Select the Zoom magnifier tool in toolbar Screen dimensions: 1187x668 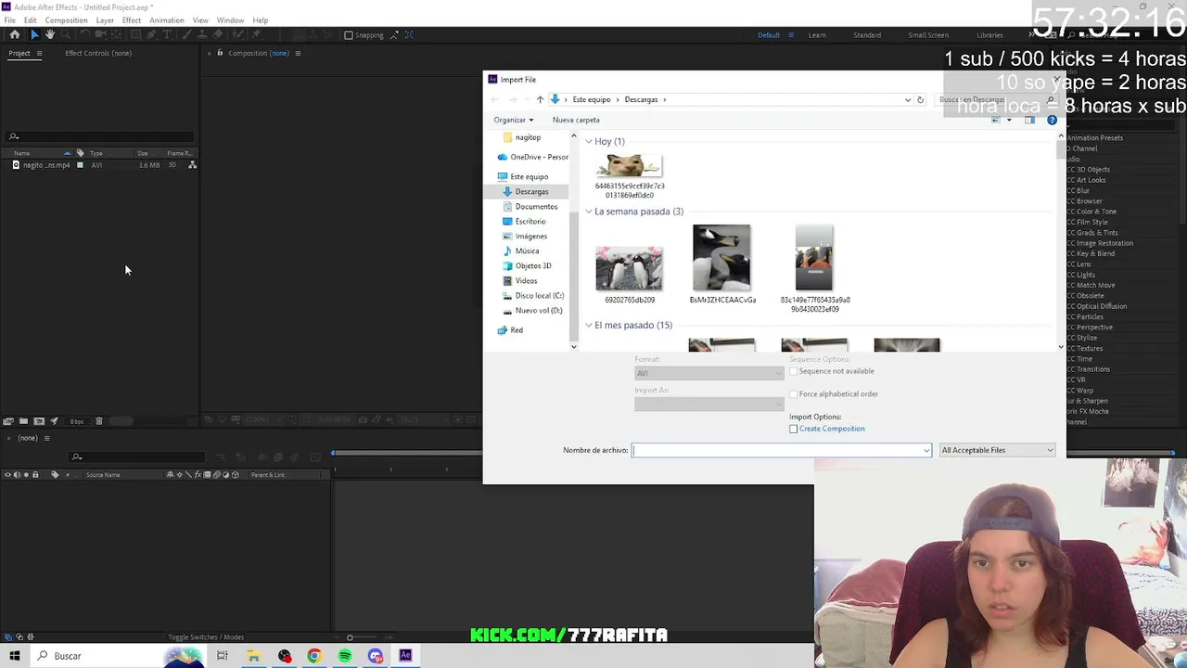[66, 35]
